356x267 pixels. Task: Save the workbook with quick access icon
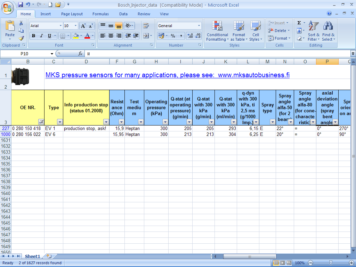pyautogui.click(x=21, y=5)
